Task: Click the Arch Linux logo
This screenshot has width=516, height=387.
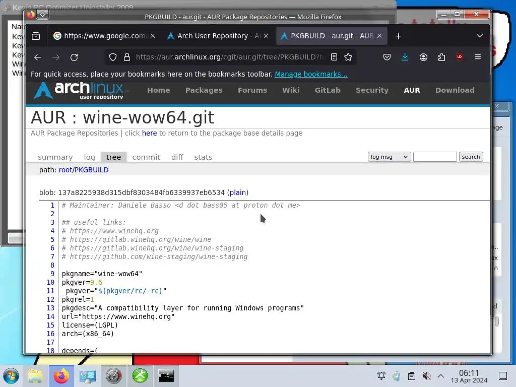Action: 79,91
